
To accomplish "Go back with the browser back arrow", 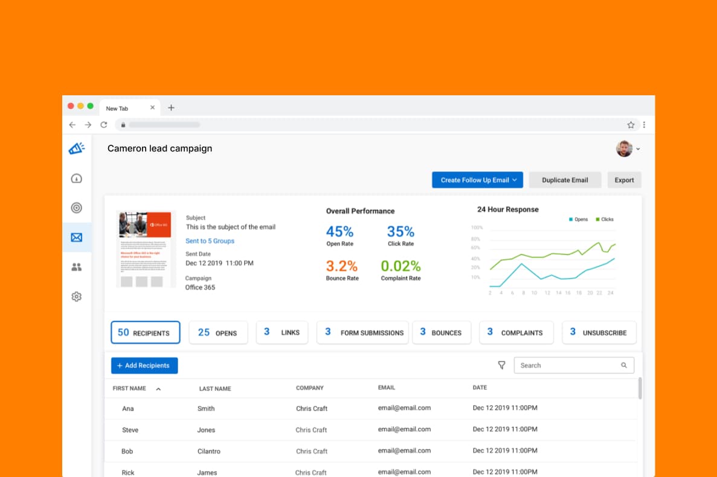I will [72, 125].
